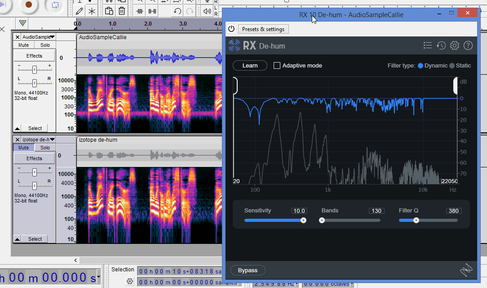This screenshot has height=288, width=487.
Task: Start recording with the Record button
Action: coord(29,4)
